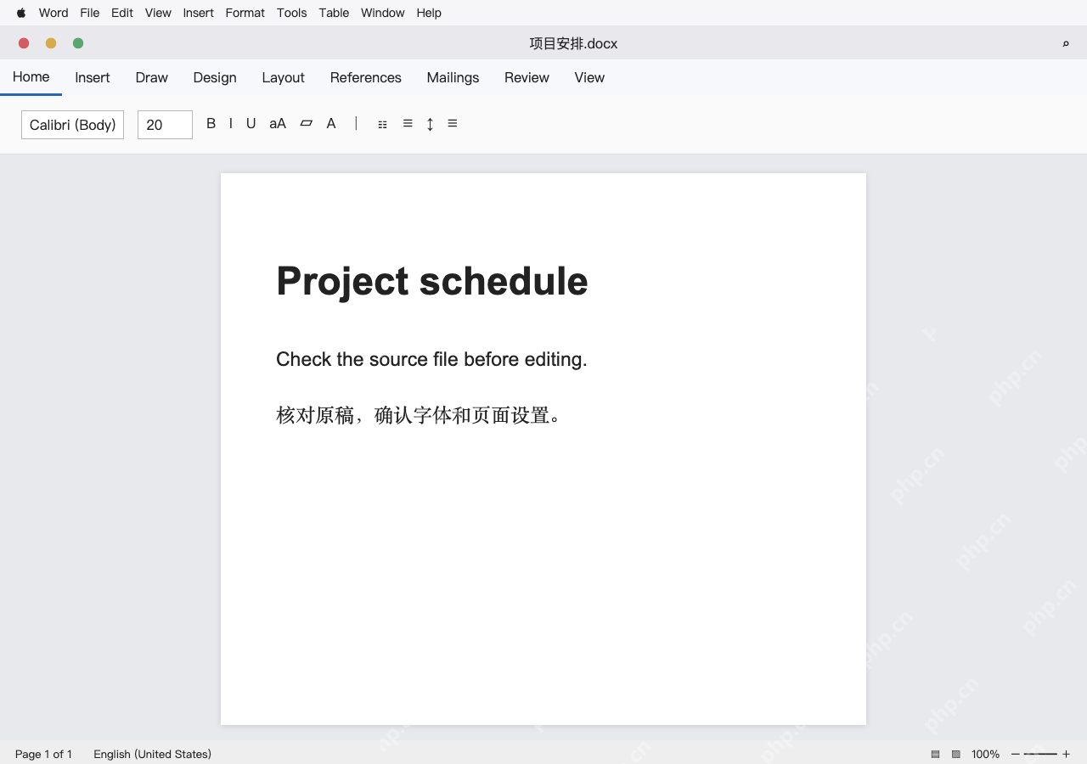Click the "English (United States)" language indicator

click(152, 754)
